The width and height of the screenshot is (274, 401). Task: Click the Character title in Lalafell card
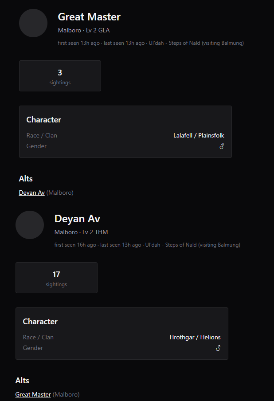(x=44, y=120)
